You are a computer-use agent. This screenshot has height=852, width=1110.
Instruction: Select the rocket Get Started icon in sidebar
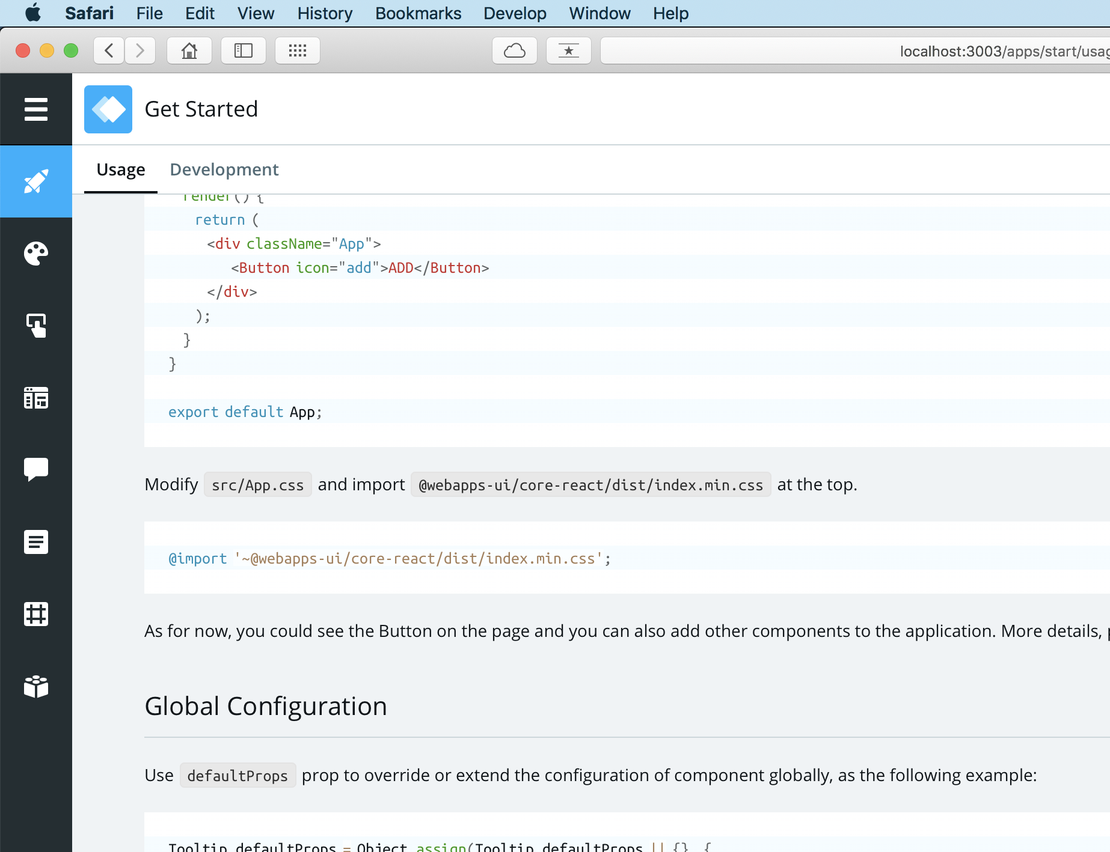35,181
